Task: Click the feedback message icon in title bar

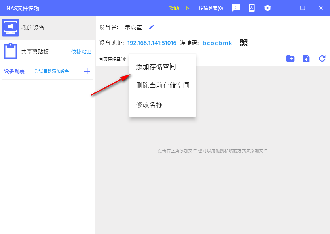Action: 236,8
